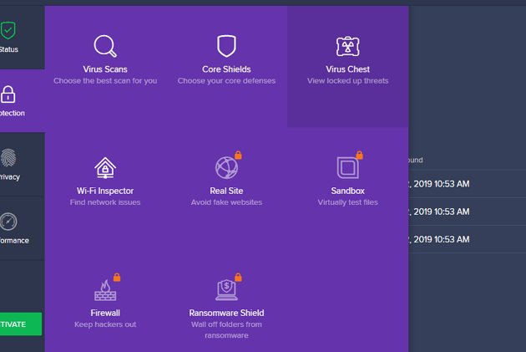This screenshot has height=352, width=526.
Task: Open the Privacy section label
Action: 10,177
